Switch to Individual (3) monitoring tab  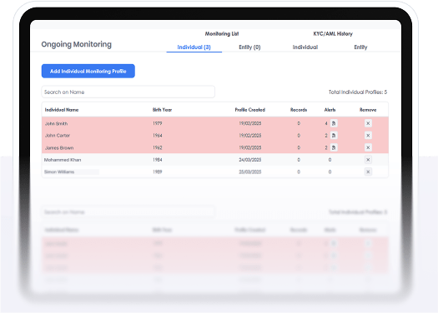click(x=194, y=47)
